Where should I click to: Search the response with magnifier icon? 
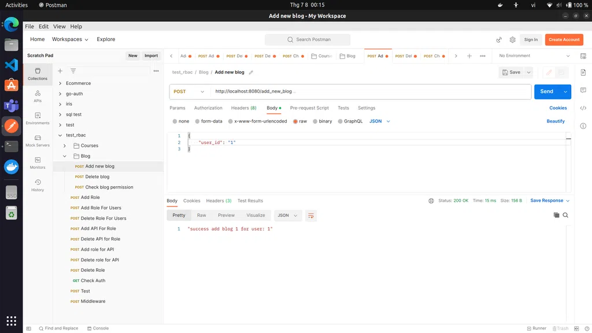[x=565, y=215]
